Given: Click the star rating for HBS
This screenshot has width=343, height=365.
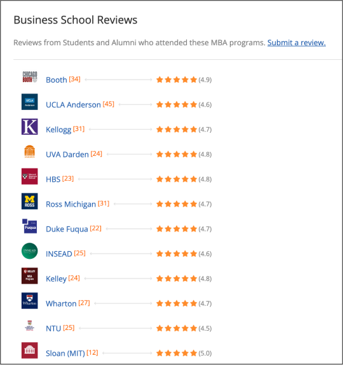Looking at the screenshot, I should 177,179.
